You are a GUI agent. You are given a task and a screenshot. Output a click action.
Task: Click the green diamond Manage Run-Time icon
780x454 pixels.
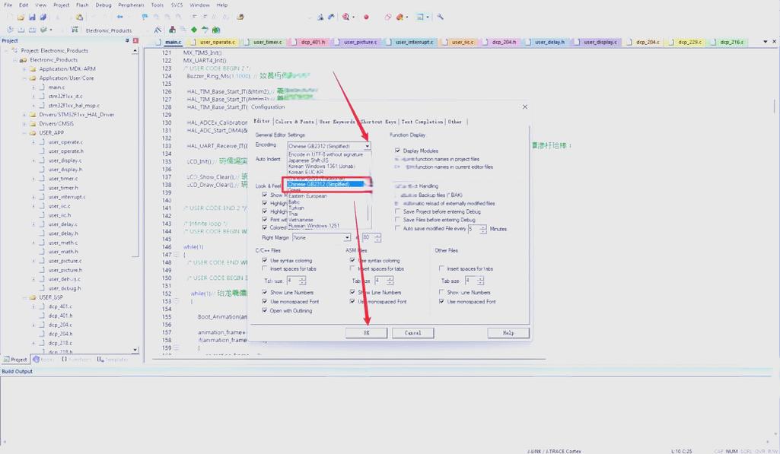tap(194, 30)
